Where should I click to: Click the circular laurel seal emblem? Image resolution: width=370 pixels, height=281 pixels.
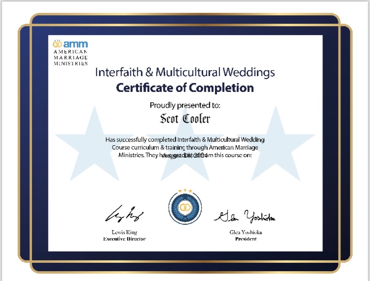185,208
